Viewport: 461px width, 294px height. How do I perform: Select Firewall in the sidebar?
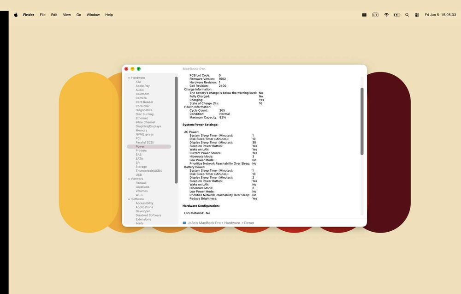[141, 183]
